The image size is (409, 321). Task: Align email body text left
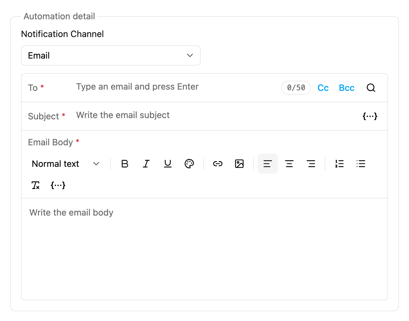click(x=268, y=164)
